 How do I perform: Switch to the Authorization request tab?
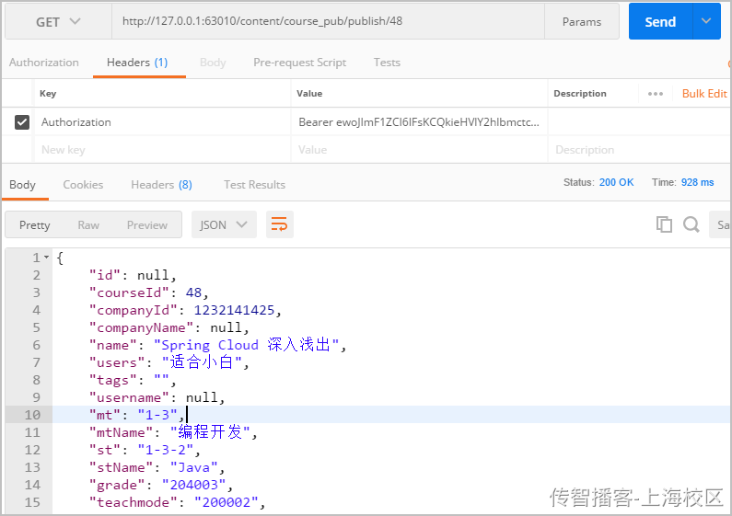[x=44, y=63]
